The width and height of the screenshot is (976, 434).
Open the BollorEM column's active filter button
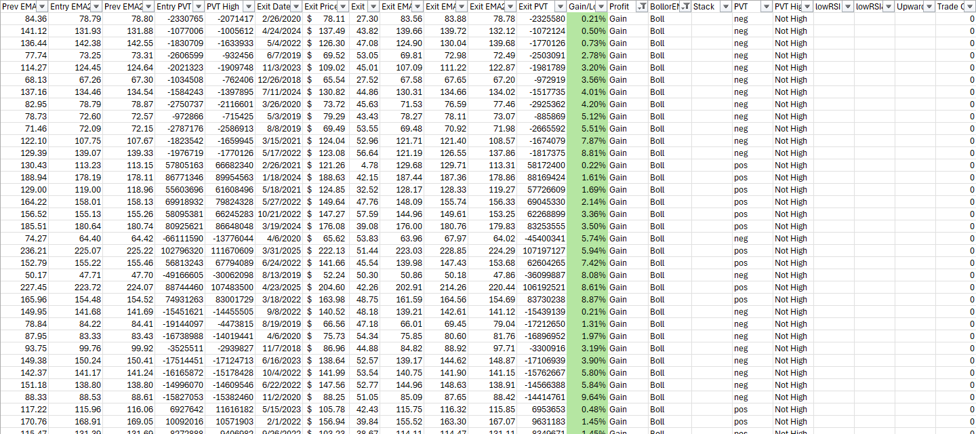(685, 6)
